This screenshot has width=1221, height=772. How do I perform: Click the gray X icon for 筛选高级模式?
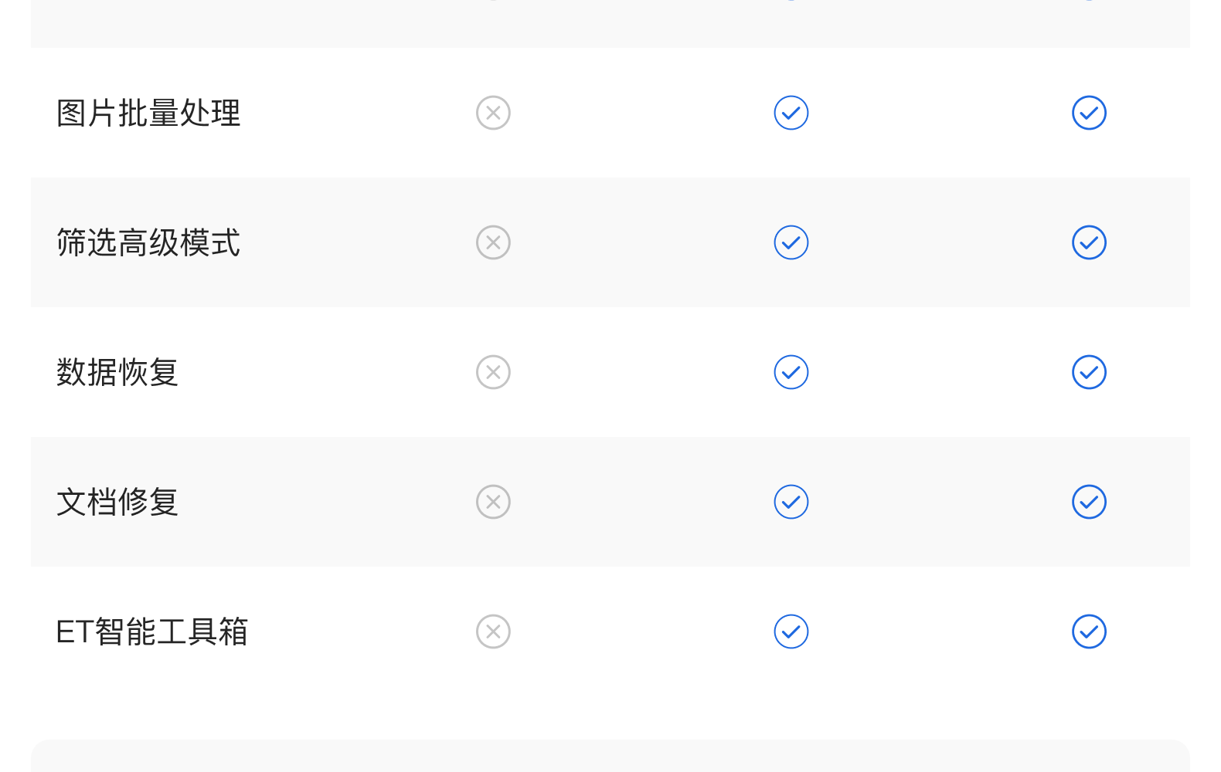493,242
